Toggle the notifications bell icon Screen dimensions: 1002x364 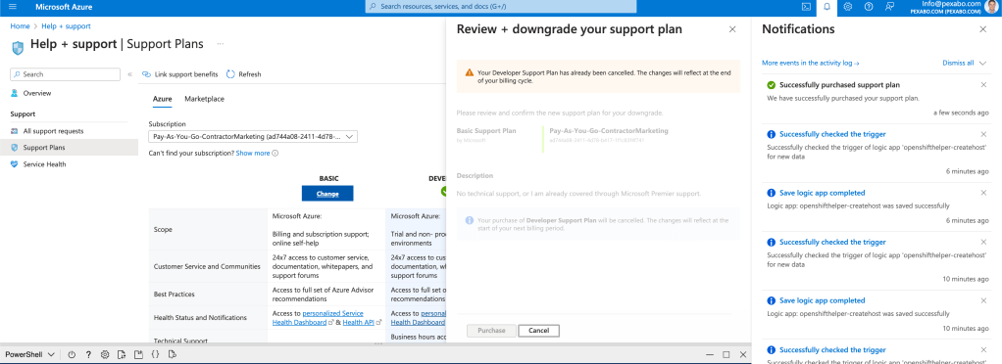coord(827,7)
